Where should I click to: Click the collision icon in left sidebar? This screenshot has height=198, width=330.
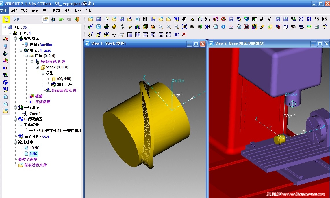(x=5, y=61)
